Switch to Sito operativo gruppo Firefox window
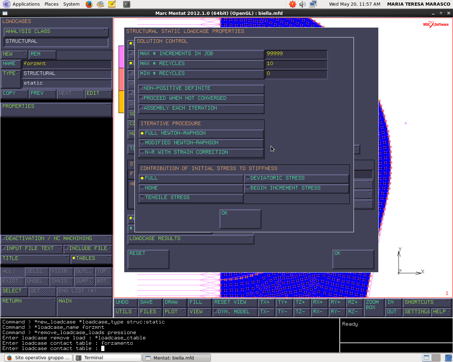 point(38,358)
